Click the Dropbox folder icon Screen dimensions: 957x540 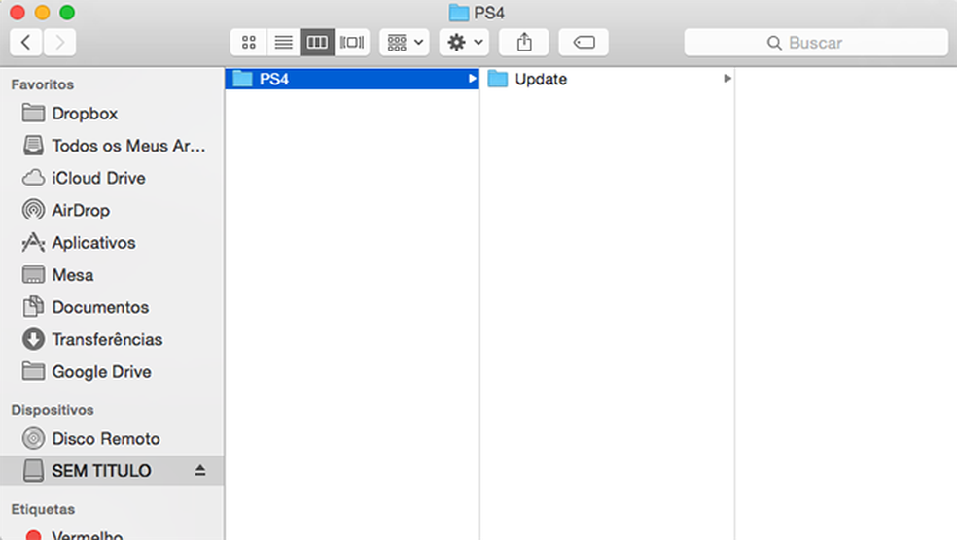coord(33,113)
